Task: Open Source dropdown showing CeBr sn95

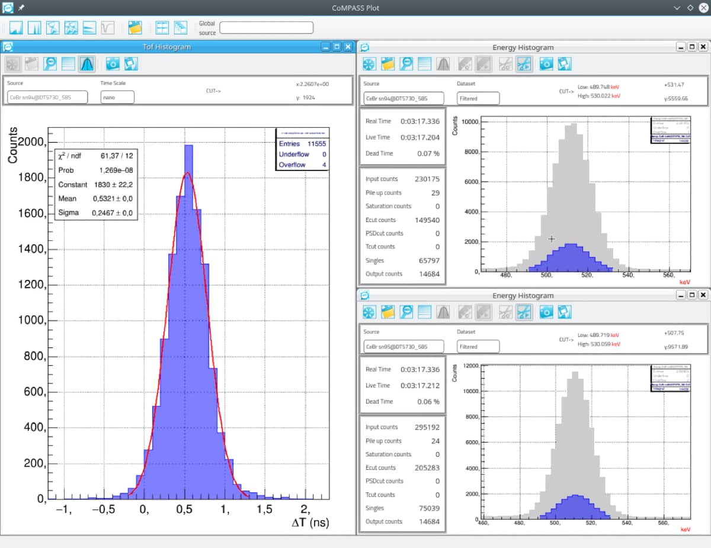Action: pos(403,346)
